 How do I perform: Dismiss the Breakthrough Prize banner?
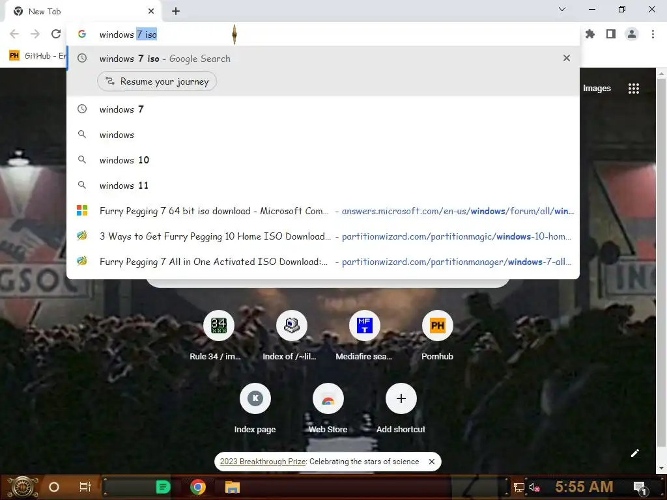[431, 462]
